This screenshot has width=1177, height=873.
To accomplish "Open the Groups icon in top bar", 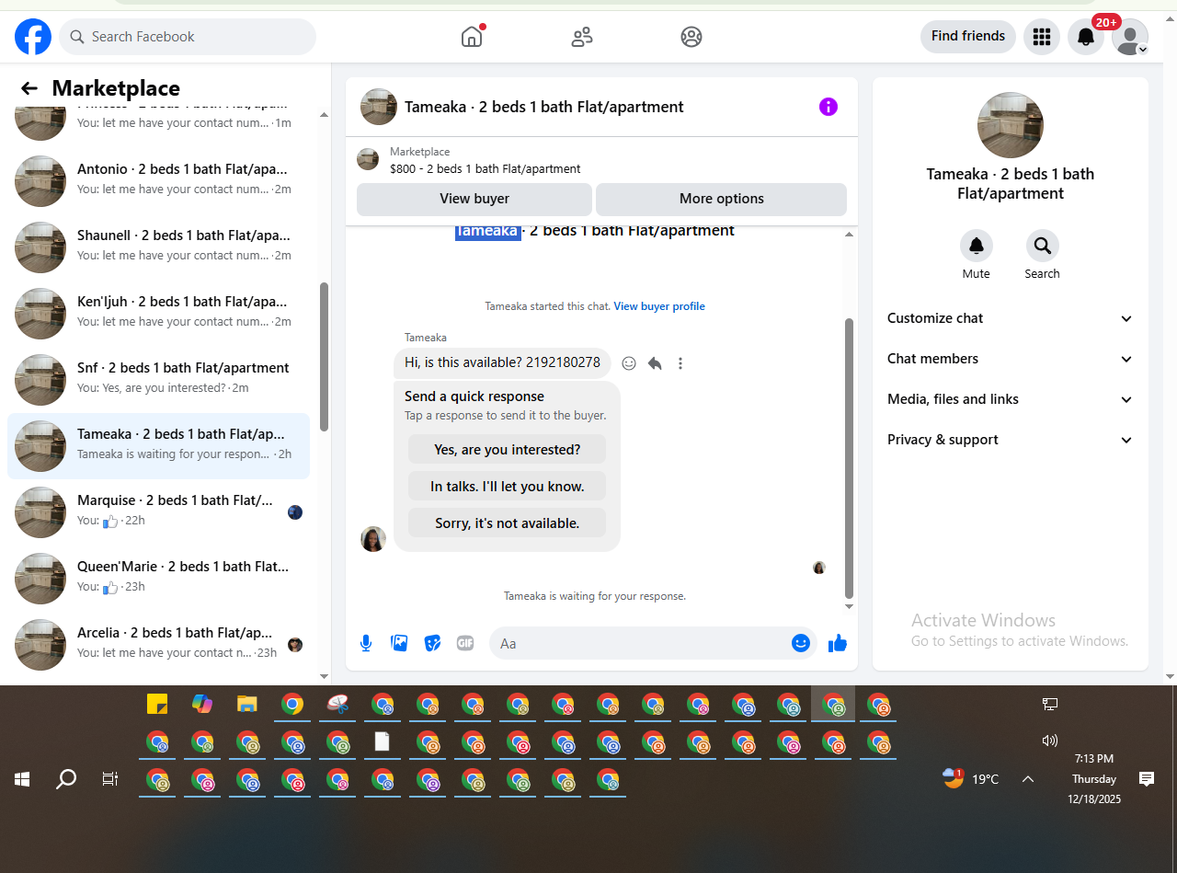I will pos(691,37).
